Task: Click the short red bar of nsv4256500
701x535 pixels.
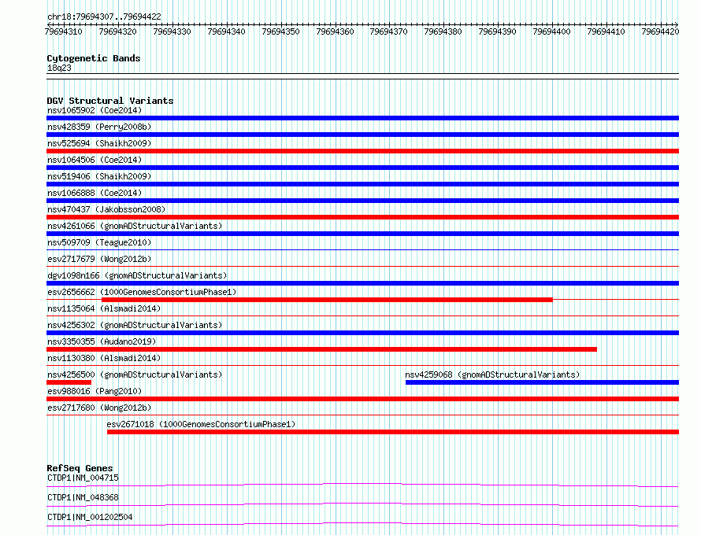Action: coord(69,382)
